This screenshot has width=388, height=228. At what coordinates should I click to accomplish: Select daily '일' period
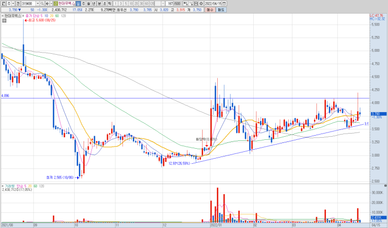pos(78,4)
